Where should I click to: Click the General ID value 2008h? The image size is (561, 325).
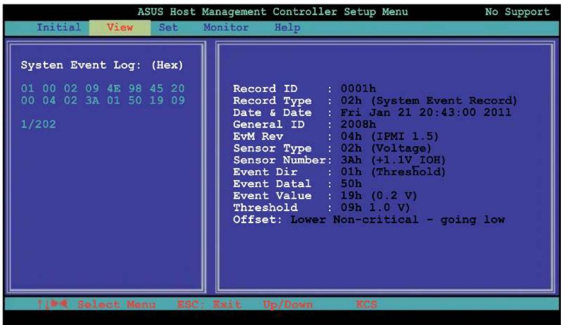pyautogui.click(x=358, y=124)
